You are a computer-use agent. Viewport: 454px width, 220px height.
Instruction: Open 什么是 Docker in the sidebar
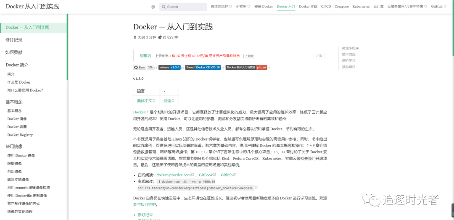19,82
